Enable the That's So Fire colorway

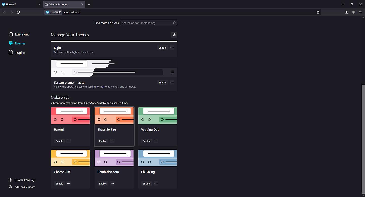point(103,141)
